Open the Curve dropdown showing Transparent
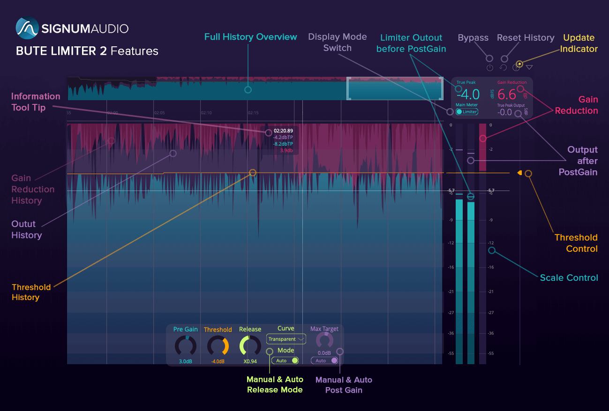The width and height of the screenshot is (609, 411). pos(286,338)
